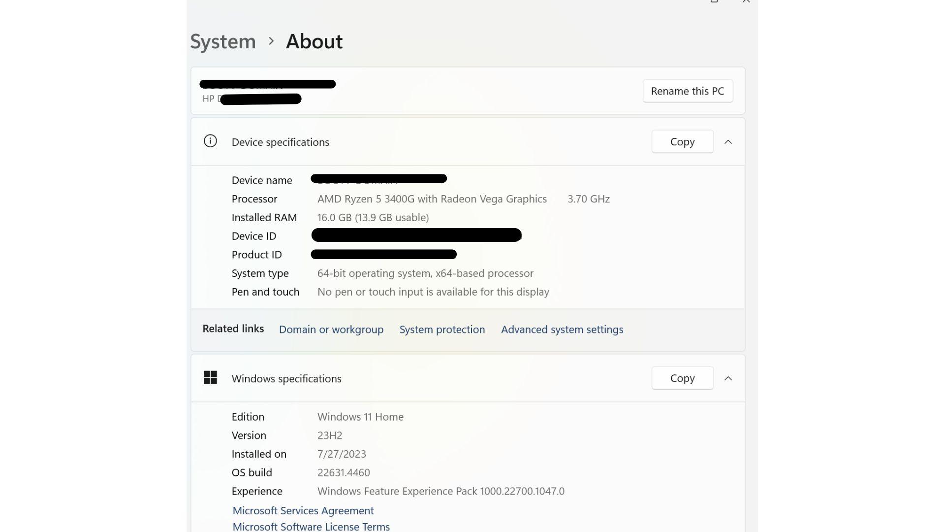
Task: Select the Windows 11 Home edition text
Action: [x=360, y=416]
